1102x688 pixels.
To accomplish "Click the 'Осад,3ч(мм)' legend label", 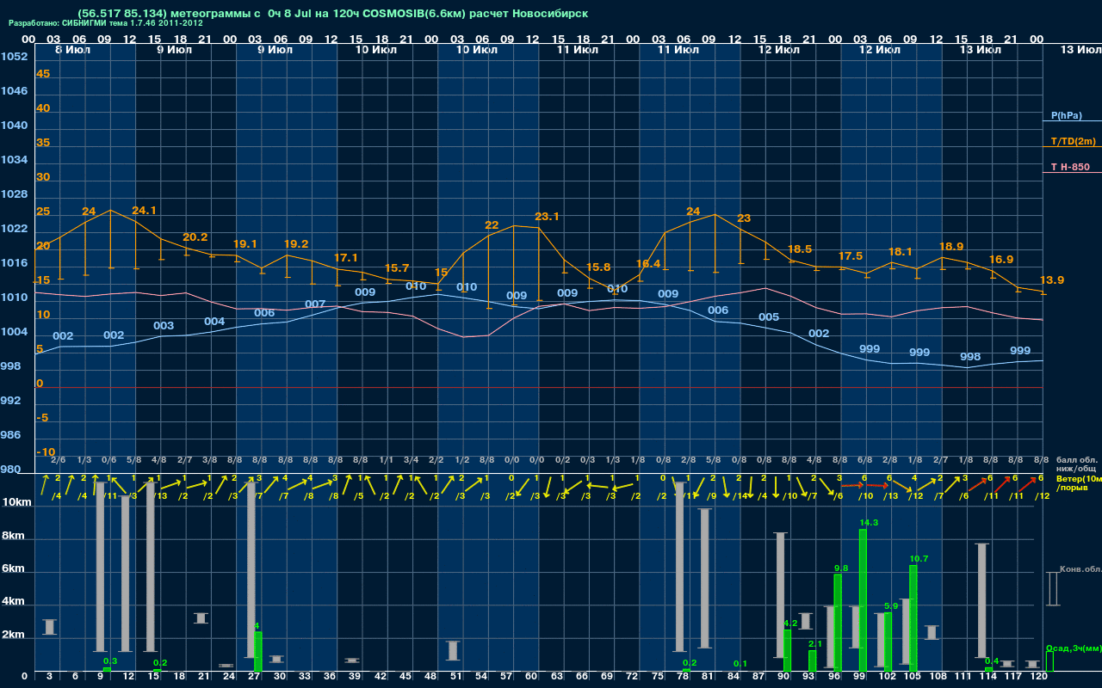I will coord(1074,648).
